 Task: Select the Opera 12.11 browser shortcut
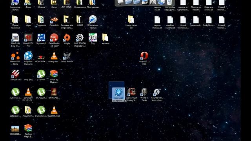(x=144, y=56)
